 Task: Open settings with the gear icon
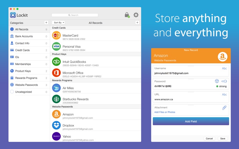tap(136, 15)
